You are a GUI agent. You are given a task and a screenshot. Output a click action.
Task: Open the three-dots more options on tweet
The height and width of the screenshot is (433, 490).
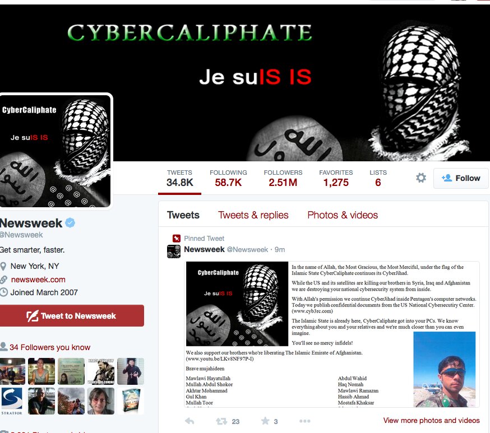304,421
